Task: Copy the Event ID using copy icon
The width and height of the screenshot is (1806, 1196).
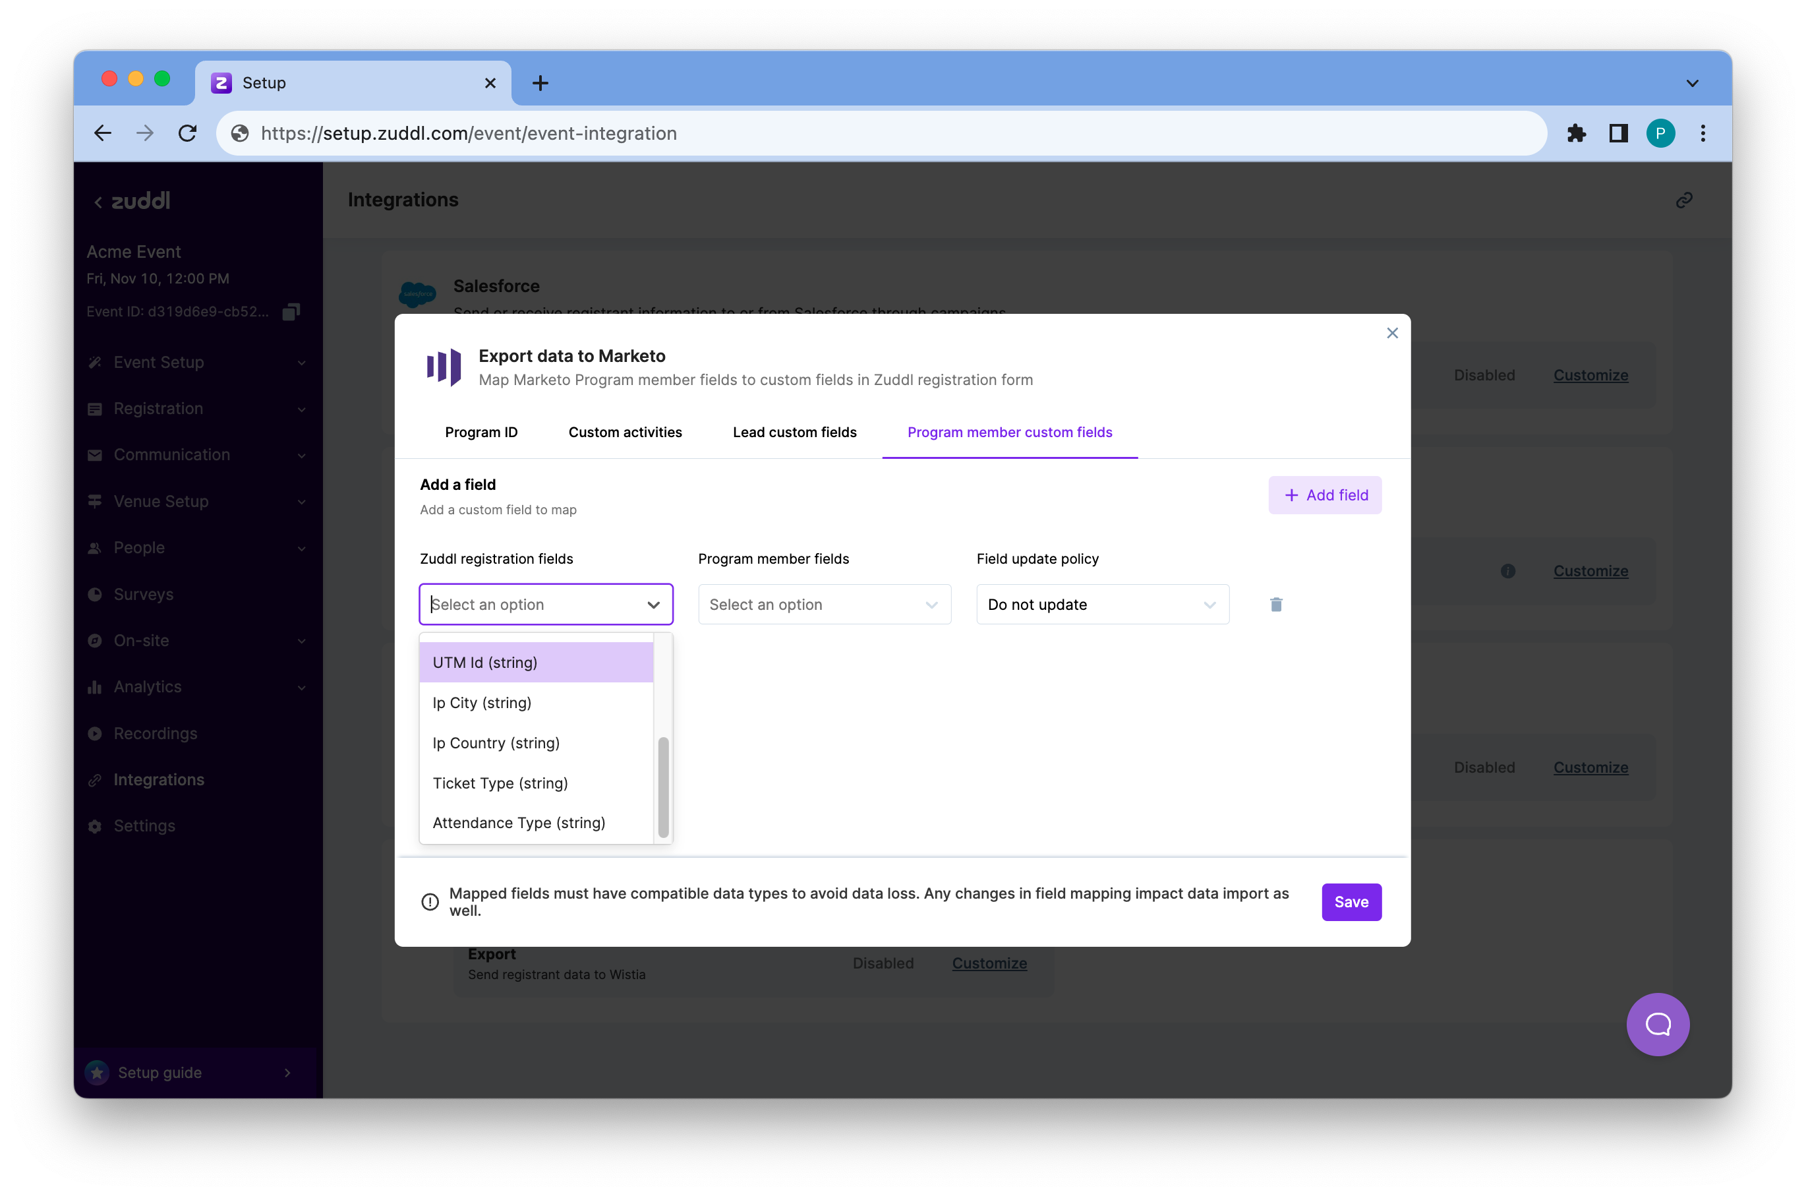Action: coord(291,311)
